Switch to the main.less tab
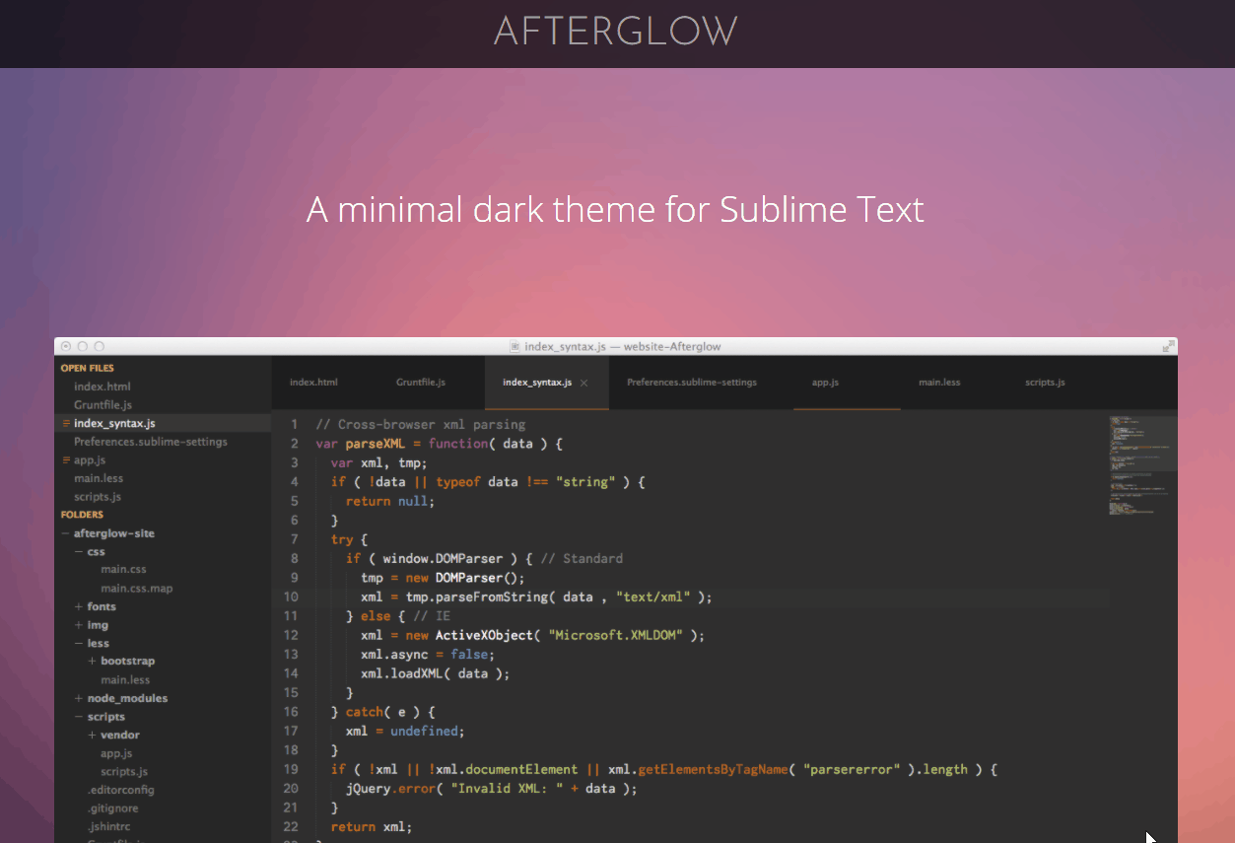This screenshot has height=843, width=1235. point(939,382)
